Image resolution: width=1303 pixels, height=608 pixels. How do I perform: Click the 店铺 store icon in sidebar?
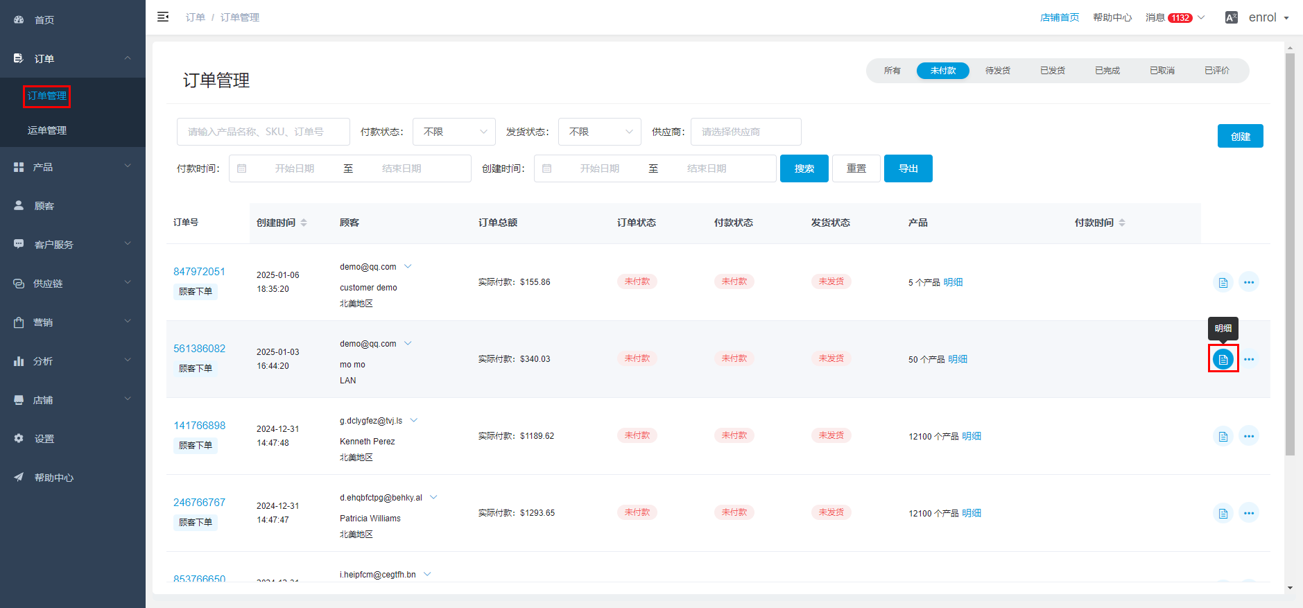click(x=19, y=399)
